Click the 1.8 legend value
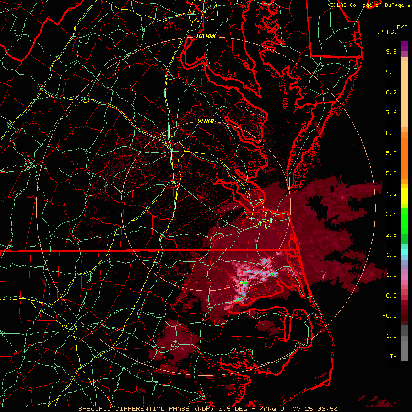Image resolution: width=412 pixels, height=412 pixels. 391,255
